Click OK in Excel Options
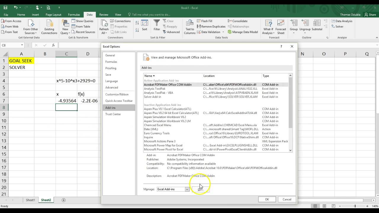Screen dimensions: 379x213 coord(267,199)
